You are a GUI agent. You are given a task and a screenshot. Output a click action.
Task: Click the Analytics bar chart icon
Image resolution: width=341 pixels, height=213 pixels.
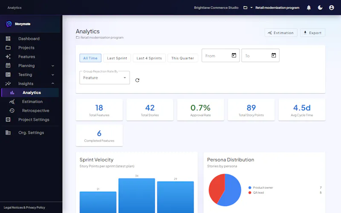pos(12,92)
